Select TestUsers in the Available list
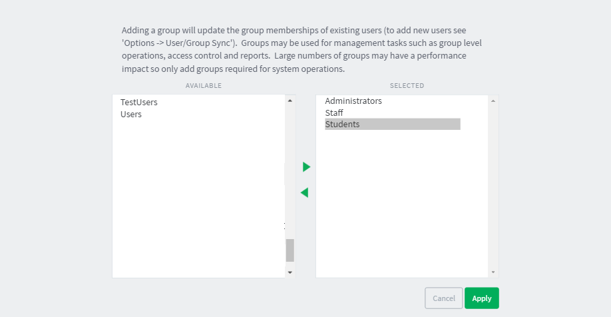This screenshot has width=611, height=317. pyautogui.click(x=138, y=102)
